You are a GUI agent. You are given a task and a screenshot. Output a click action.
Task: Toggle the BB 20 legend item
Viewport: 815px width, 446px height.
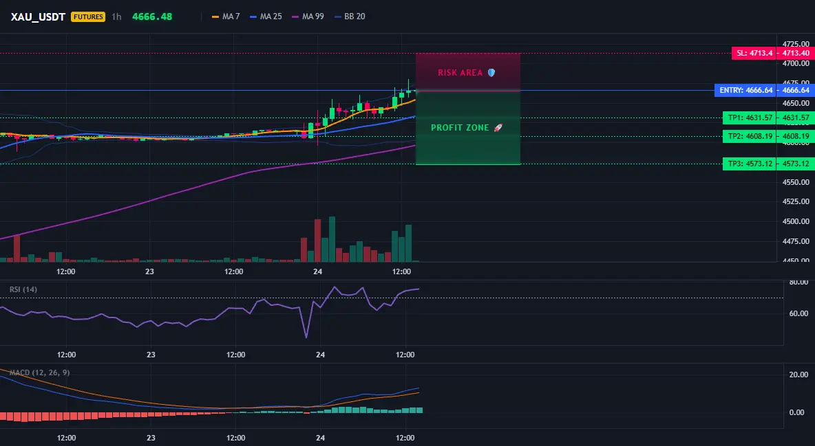[x=349, y=16]
